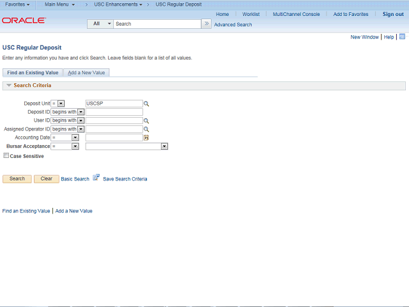Click the Search button
The image size is (409, 307).
coord(17,179)
